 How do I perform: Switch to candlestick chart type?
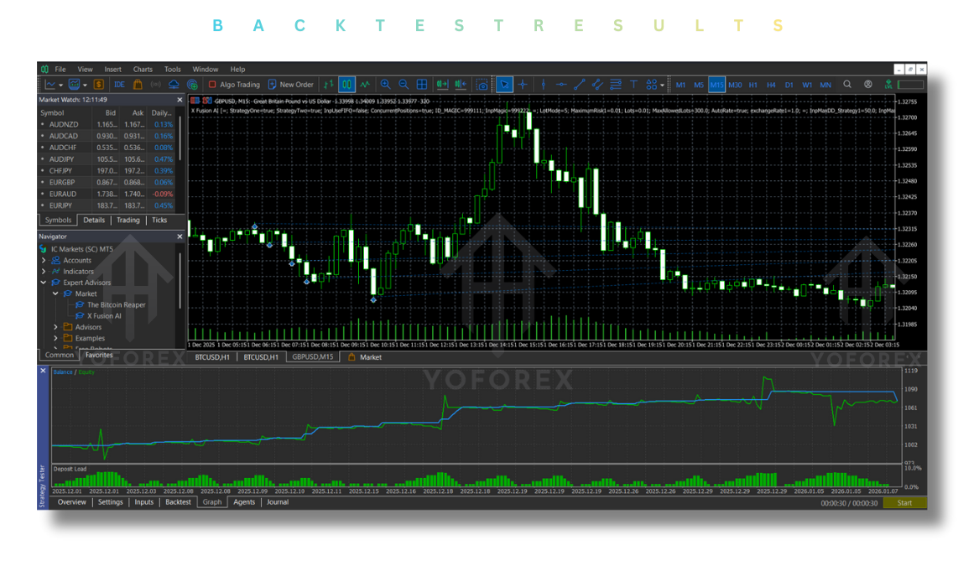tap(346, 85)
